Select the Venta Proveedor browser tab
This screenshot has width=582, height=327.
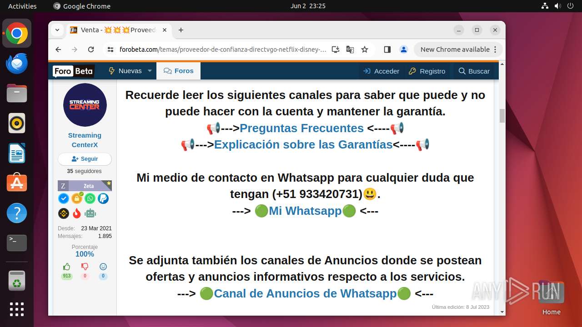(118, 30)
